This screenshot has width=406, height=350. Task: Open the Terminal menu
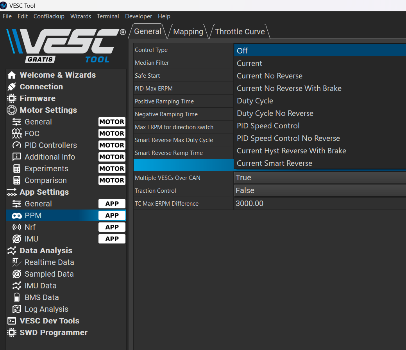tap(108, 16)
